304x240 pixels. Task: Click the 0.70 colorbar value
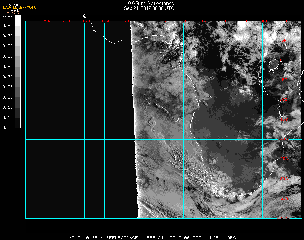(8, 36)
